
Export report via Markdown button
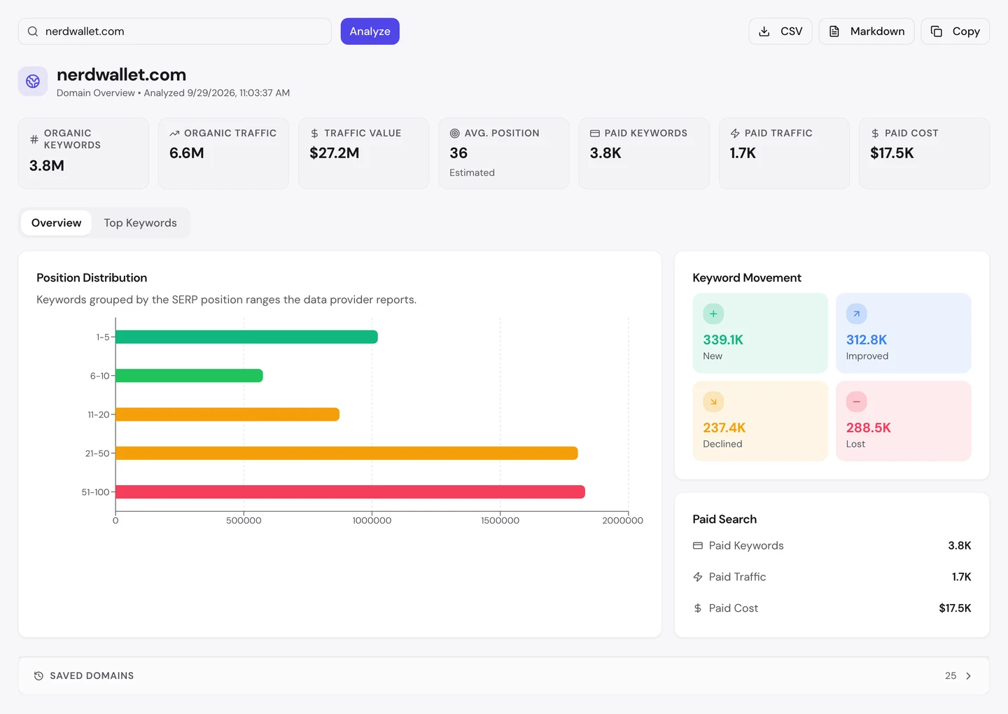pyautogui.click(x=867, y=31)
